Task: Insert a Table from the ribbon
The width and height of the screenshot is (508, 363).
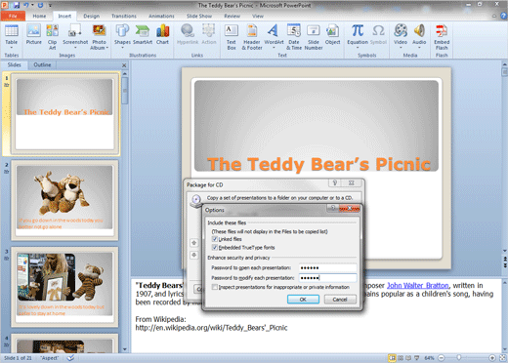Action: tap(12, 36)
